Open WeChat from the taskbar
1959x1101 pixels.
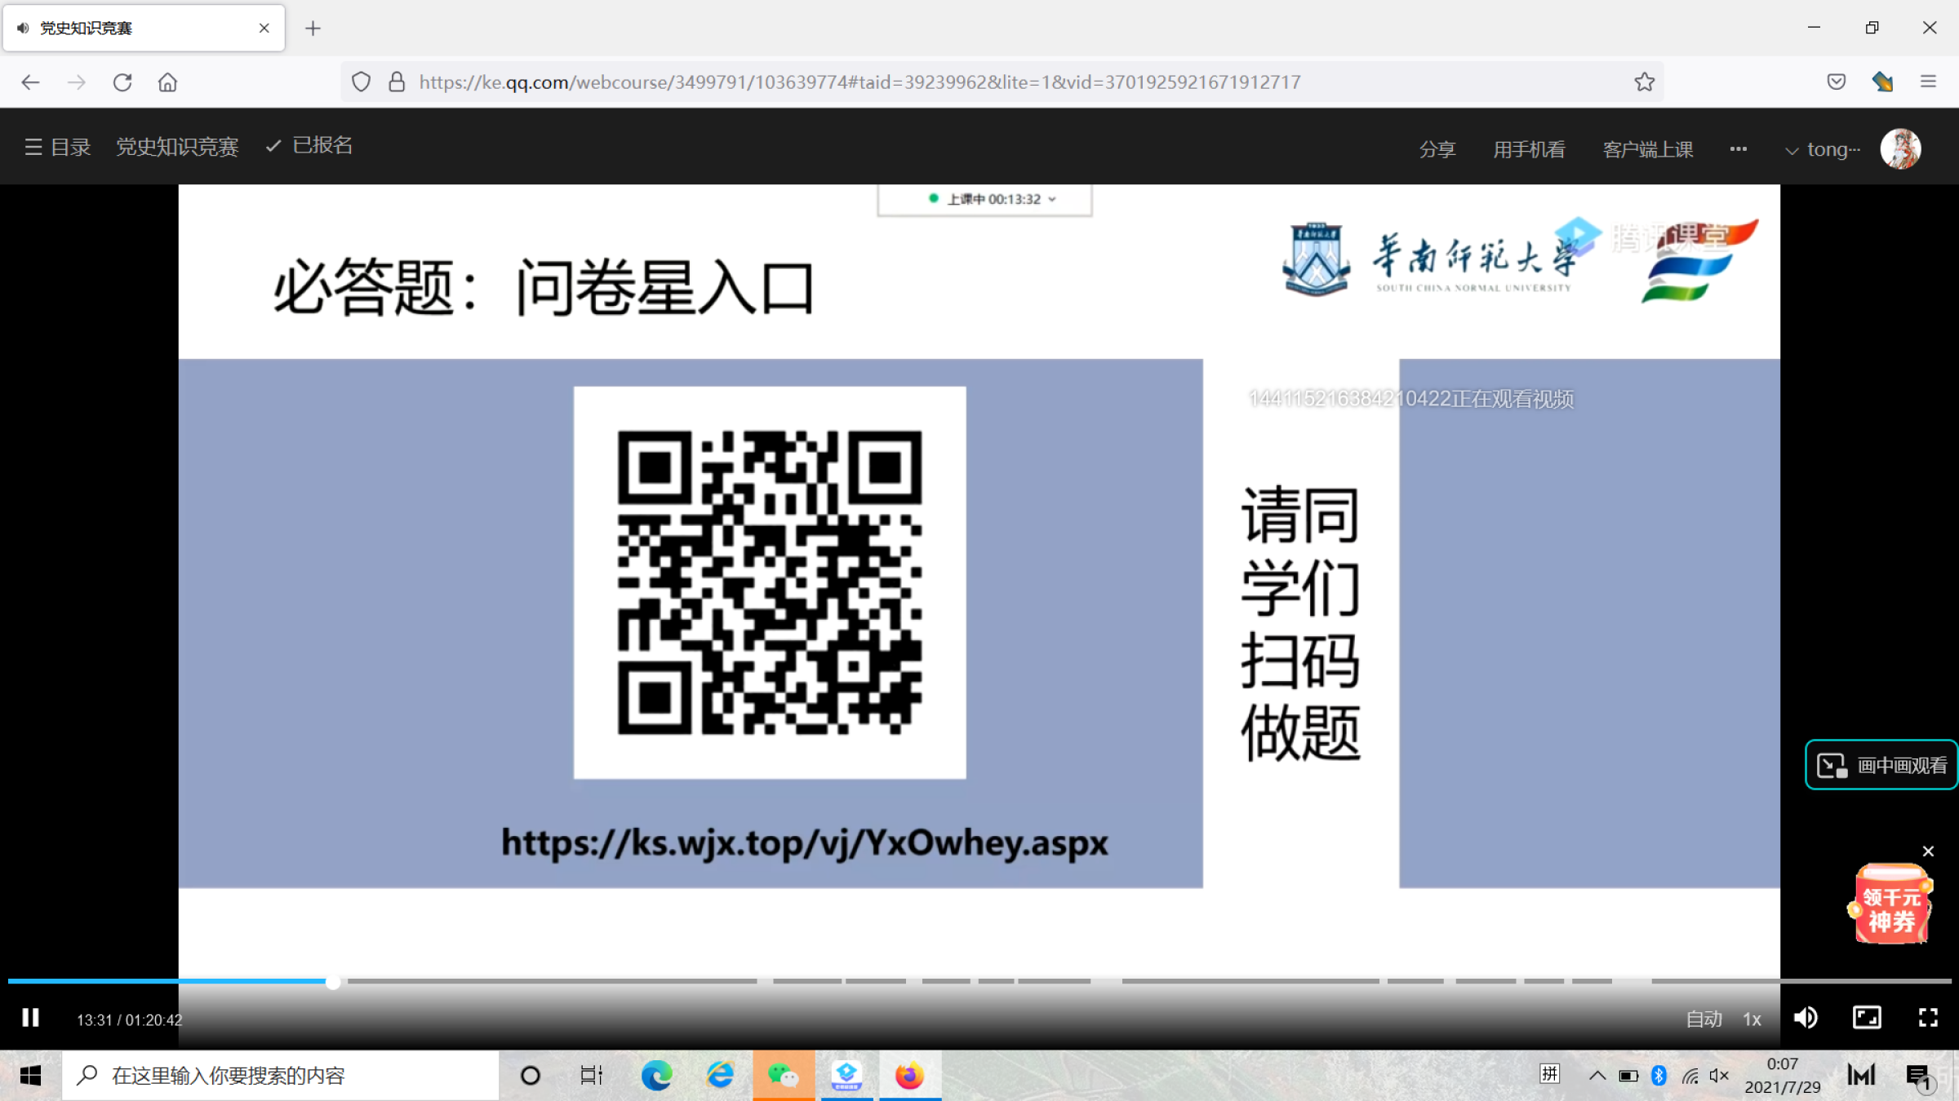tap(783, 1076)
